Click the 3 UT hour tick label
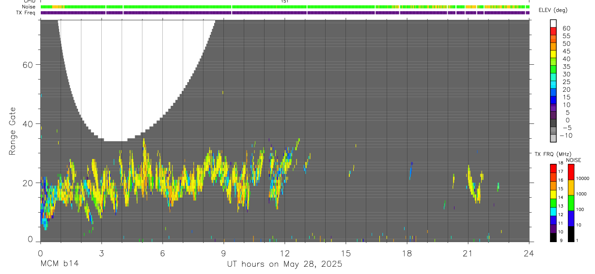 pos(102,253)
